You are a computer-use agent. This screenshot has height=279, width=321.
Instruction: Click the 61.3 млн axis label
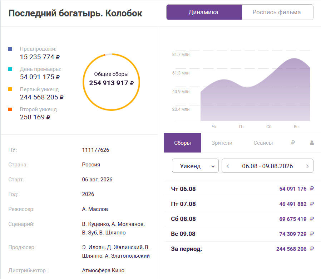tap(181, 73)
